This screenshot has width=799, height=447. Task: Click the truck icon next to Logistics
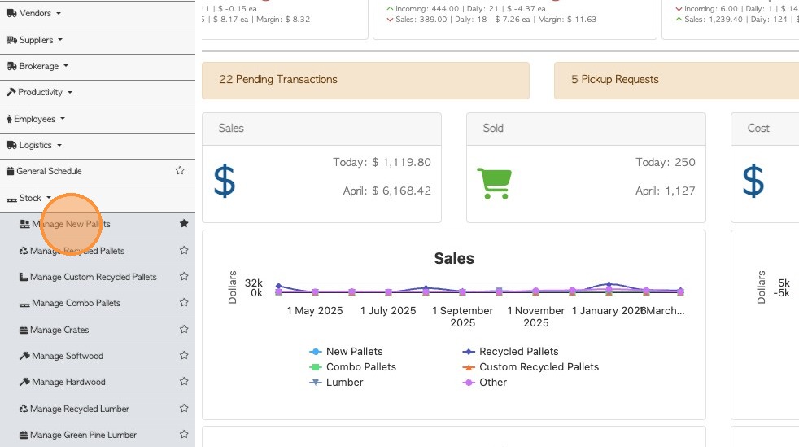click(11, 146)
